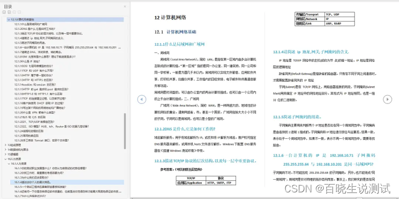Open outline entry 12.1.15 get and post

pyautogui.click(x=41, y=89)
